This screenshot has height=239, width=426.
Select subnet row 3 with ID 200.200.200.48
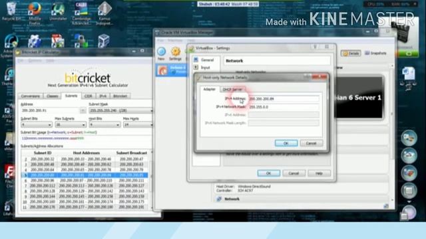(85, 165)
